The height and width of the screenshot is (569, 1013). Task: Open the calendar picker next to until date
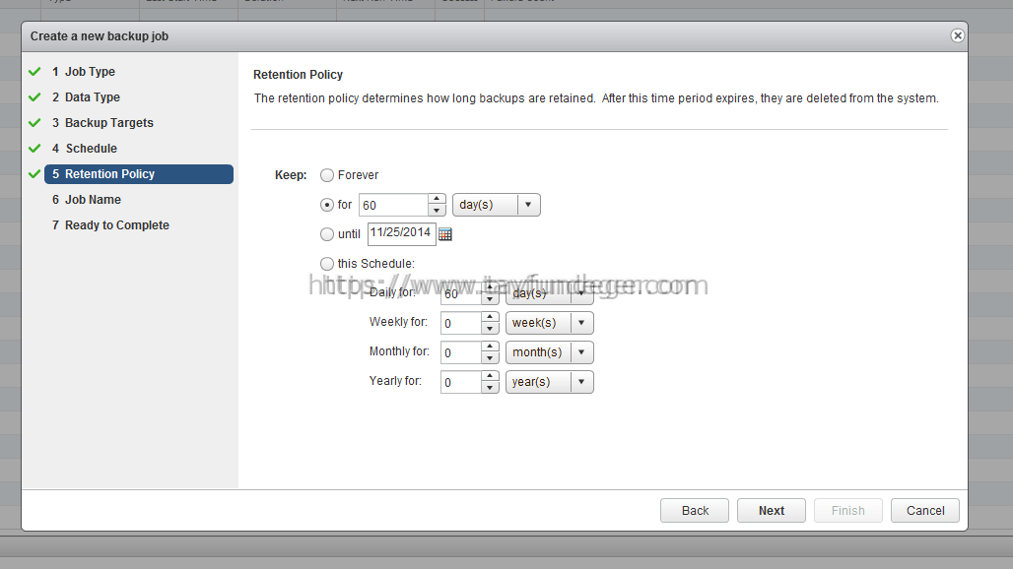445,234
